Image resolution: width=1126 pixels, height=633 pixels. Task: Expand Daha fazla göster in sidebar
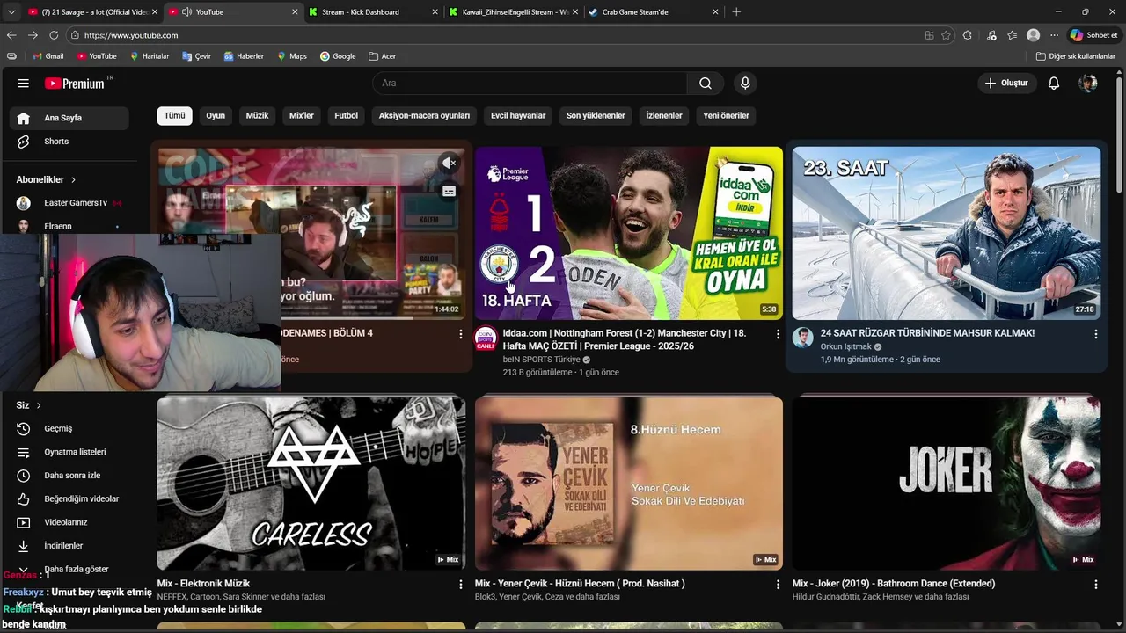tap(69, 569)
